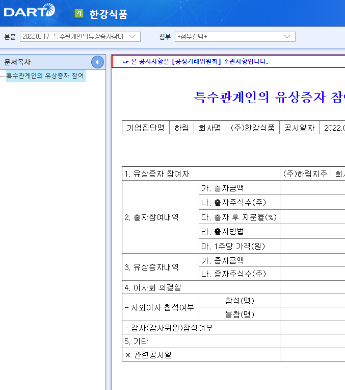
Task: Click the 라. 출자방법 cell
Action: click(240, 231)
